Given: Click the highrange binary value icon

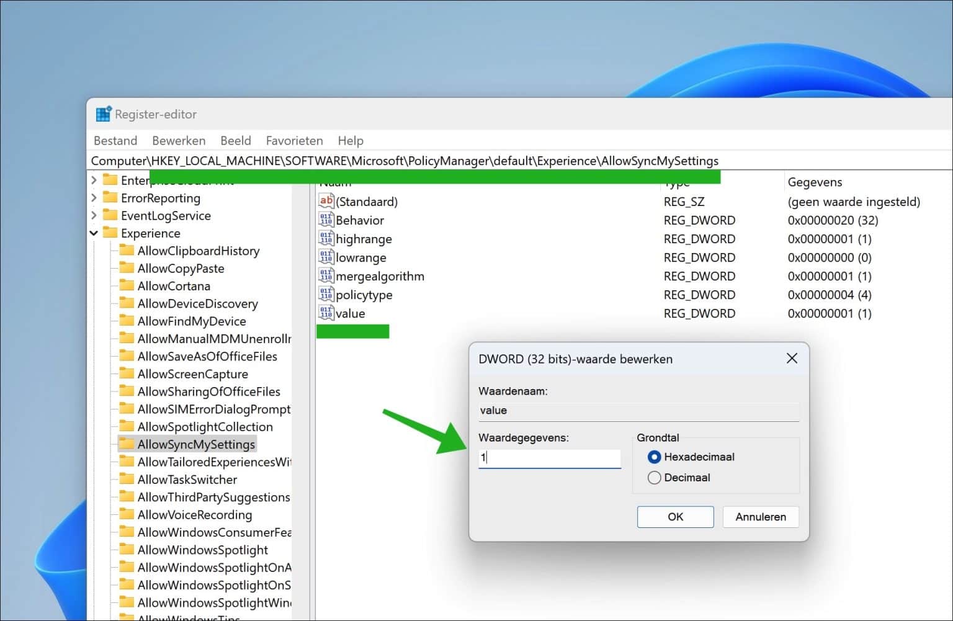Looking at the screenshot, I should point(326,238).
